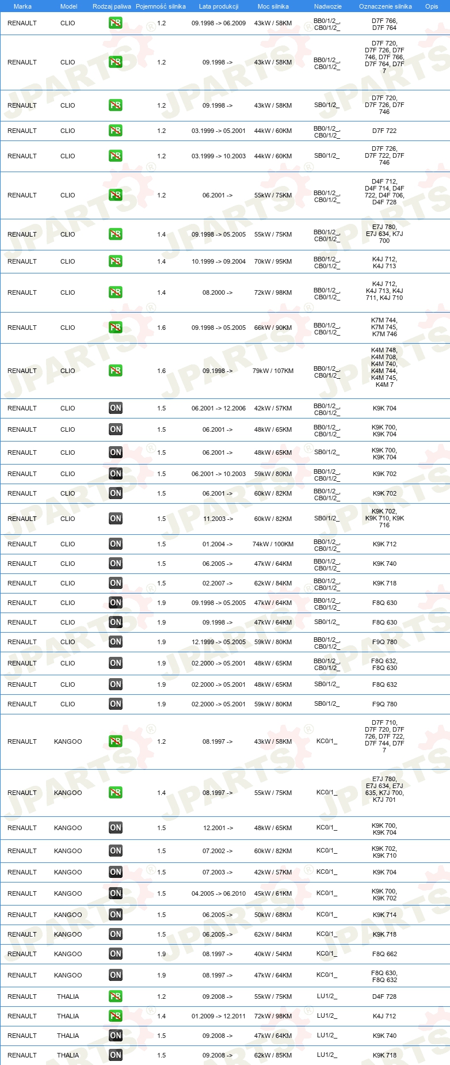Click the Oznaczenie silnika column header
This screenshot has width=450, height=1065.
click(x=386, y=6)
